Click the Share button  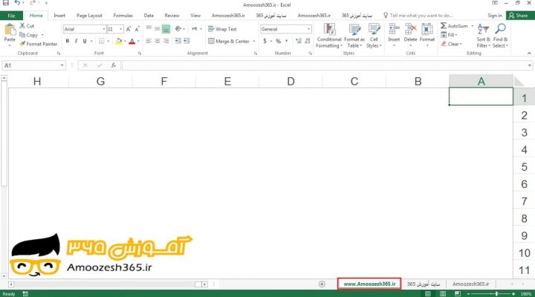(x=519, y=16)
